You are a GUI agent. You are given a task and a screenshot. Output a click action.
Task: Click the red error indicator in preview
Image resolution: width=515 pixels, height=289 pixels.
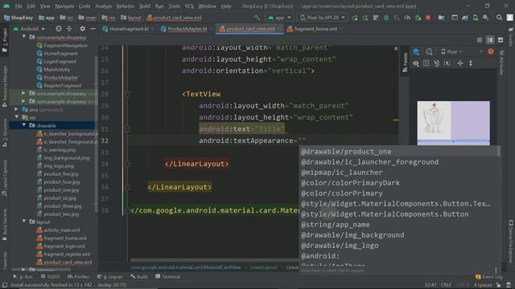(x=491, y=51)
